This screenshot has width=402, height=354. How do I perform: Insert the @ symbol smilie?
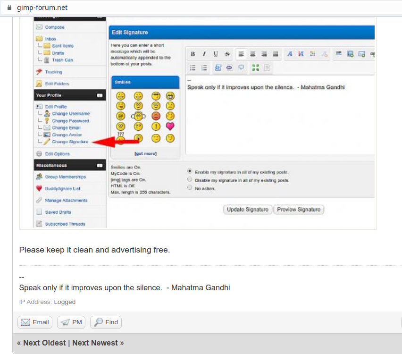click(x=120, y=116)
